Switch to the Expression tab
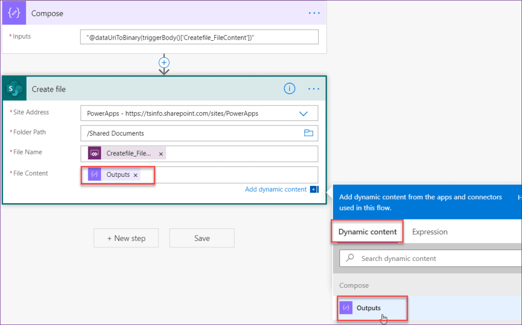 point(430,232)
